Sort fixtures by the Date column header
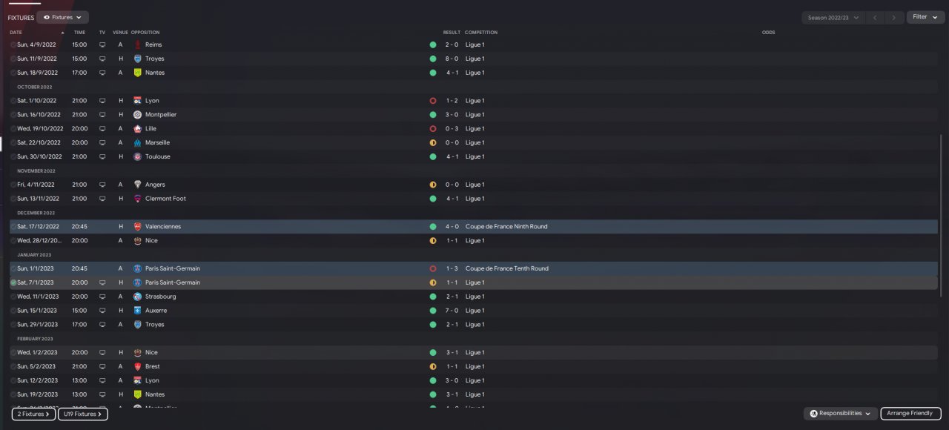 pyautogui.click(x=16, y=33)
